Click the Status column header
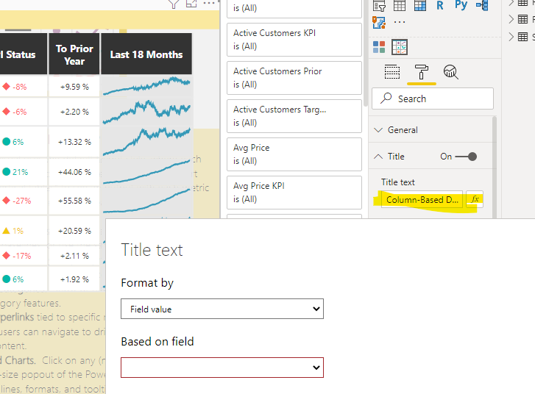This screenshot has height=394, width=535. click(x=24, y=54)
